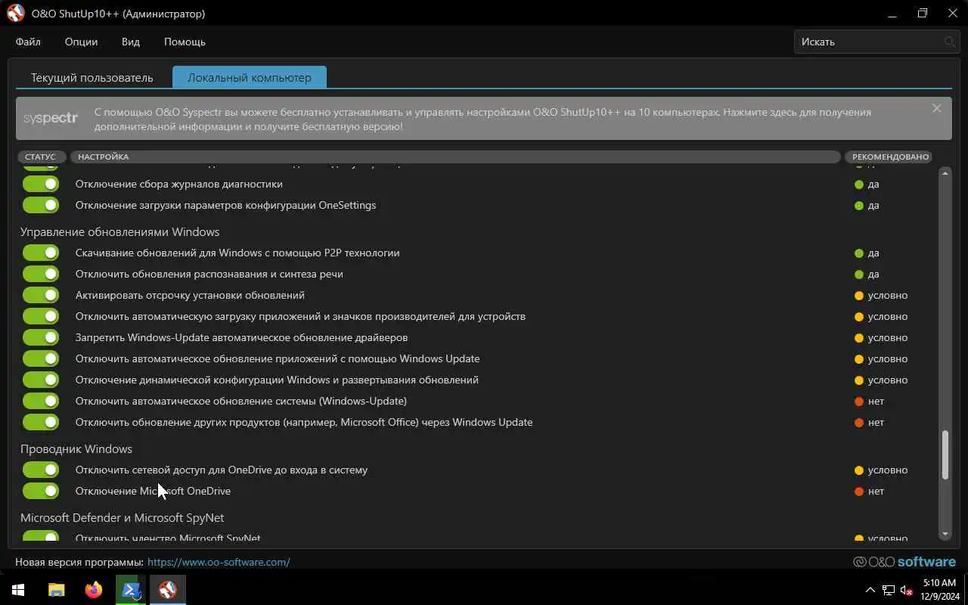Image resolution: width=968 pixels, height=605 pixels.
Task: Sort by РЕКОМЕНДОВАНО column header
Action: coord(890,157)
